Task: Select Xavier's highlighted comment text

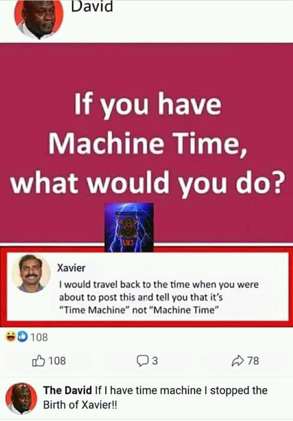Action: click(x=159, y=297)
